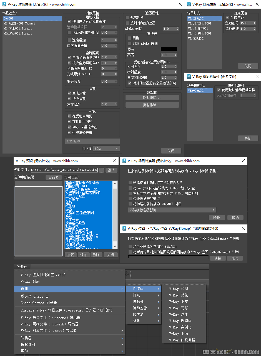Click the app icon in the V-Ray 灯光属性 title bar
This screenshot has height=356, width=261.
tap(189, 4)
